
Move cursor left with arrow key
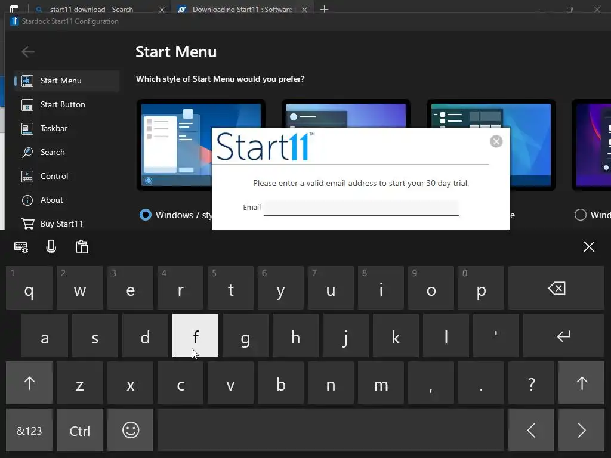(530, 430)
